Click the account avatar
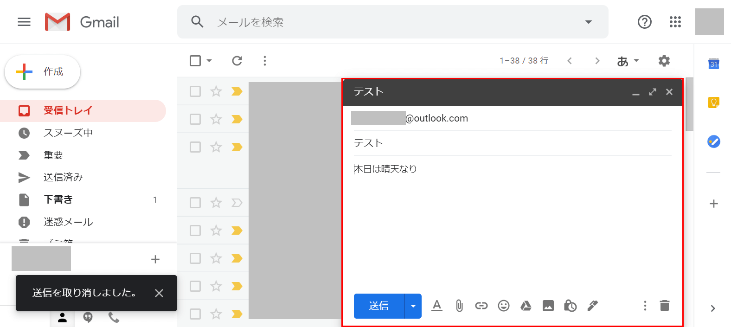Screen dimensions: 731x327 point(709,22)
